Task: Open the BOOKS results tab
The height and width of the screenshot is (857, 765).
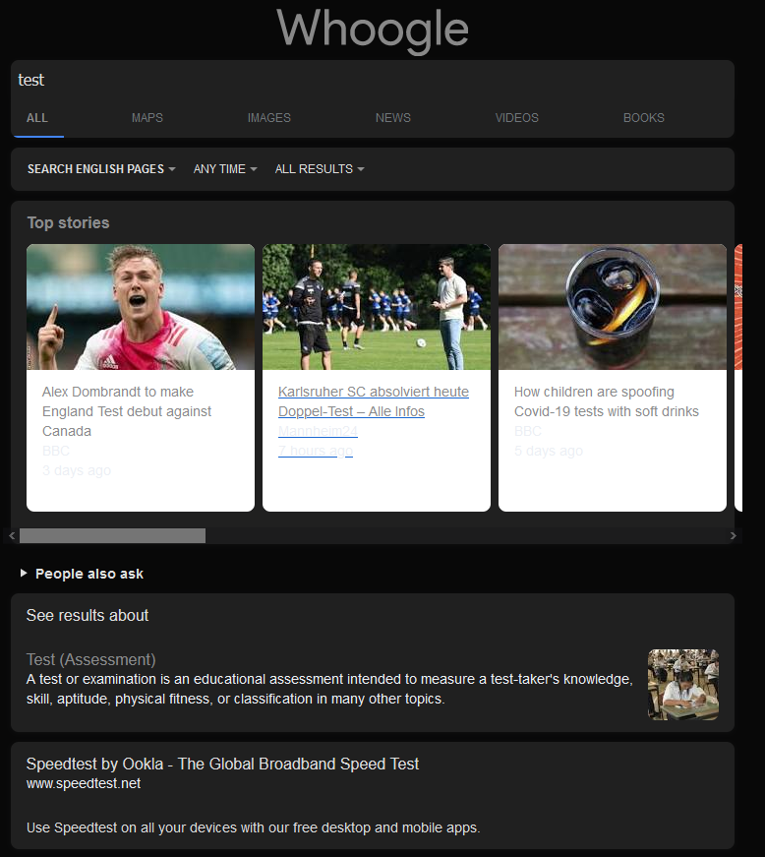Action: 643,118
